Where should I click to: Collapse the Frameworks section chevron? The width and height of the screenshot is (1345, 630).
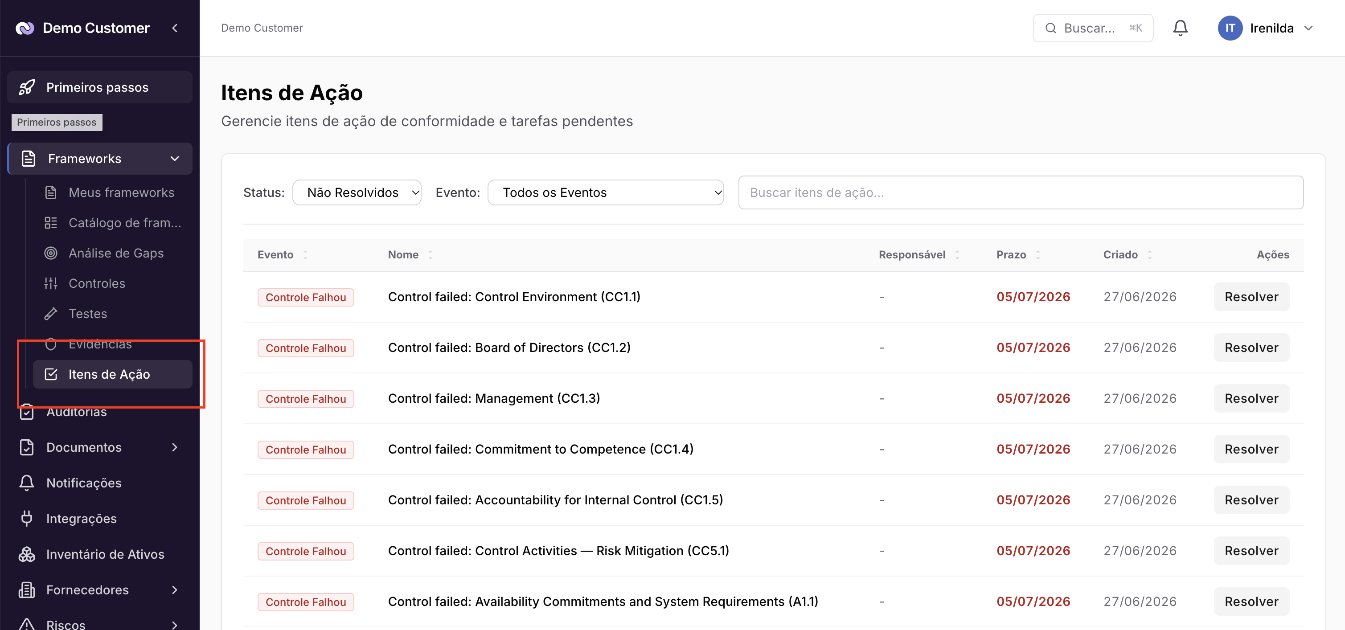[x=175, y=159]
